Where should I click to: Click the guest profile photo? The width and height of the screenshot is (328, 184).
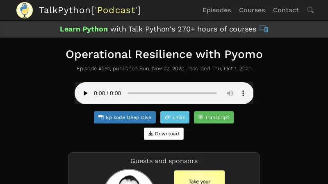129,178
